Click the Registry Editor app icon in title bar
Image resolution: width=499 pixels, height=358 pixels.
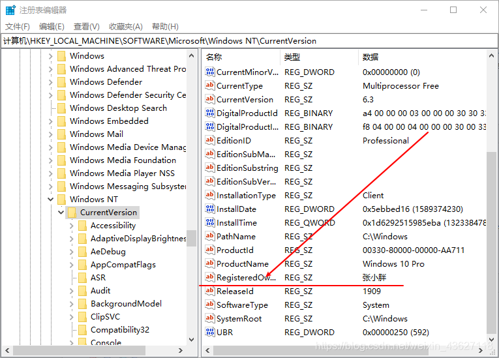point(10,10)
